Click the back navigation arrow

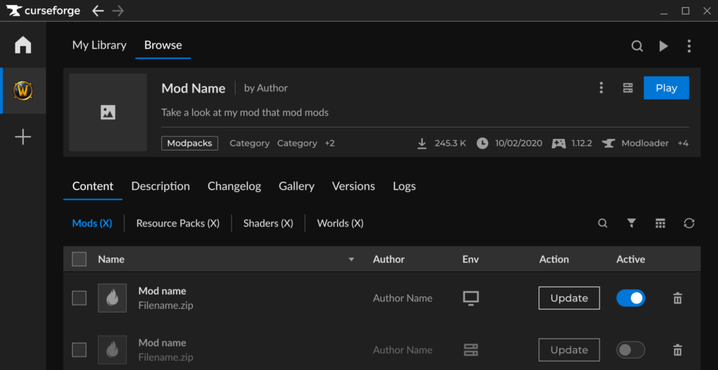98,11
